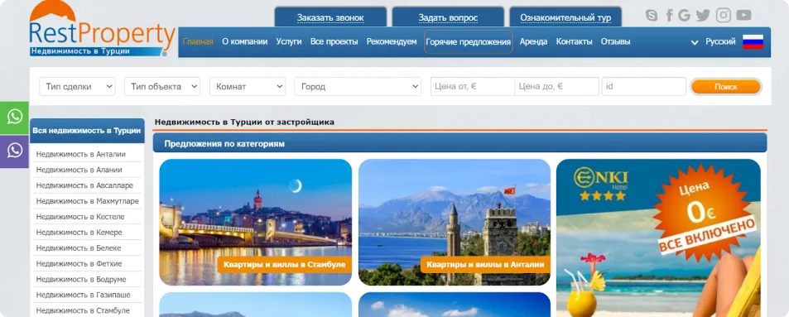789x317 pixels.
Task: Go to the Все проекты menu item
Action: [334, 41]
